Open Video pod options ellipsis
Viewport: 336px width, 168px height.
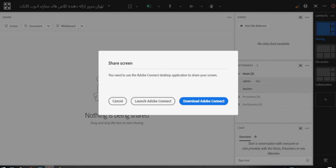(x=307, y=17)
